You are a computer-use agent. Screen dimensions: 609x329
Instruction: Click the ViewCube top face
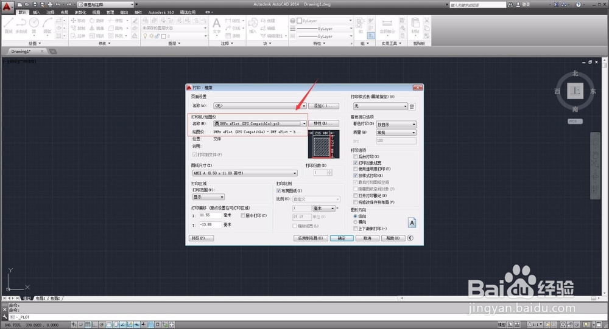(x=576, y=91)
